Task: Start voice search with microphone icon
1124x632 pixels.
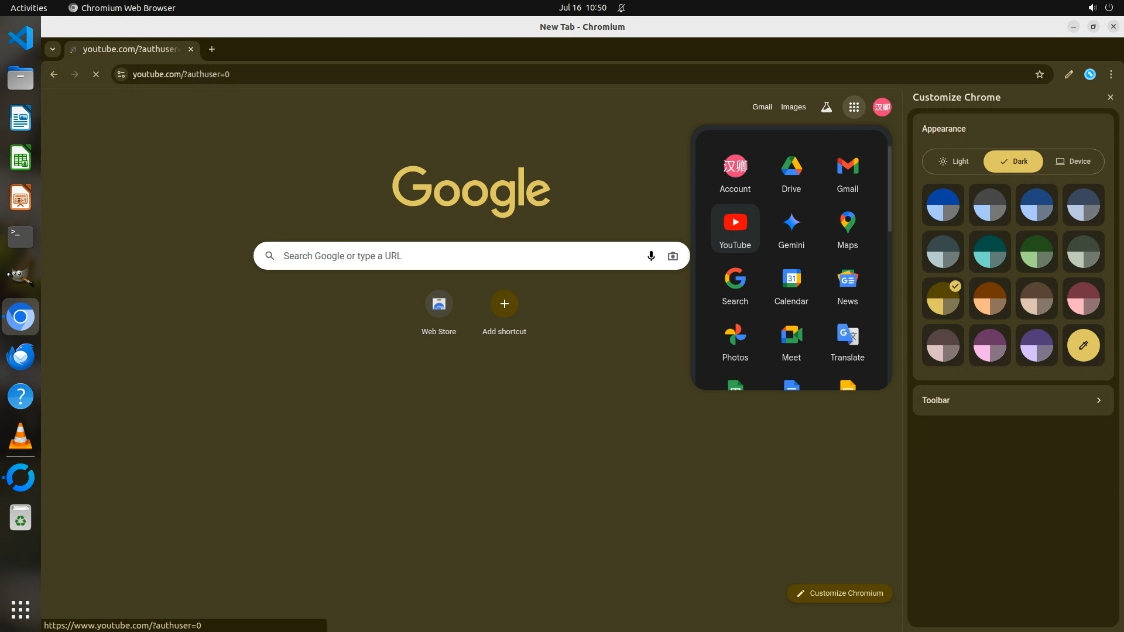Action: [650, 256]
